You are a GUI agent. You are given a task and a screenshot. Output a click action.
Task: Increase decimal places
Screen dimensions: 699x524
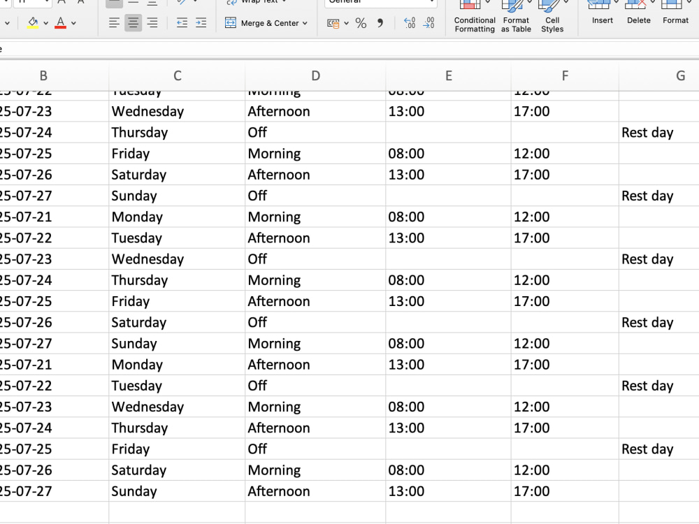tap(409, 23)
